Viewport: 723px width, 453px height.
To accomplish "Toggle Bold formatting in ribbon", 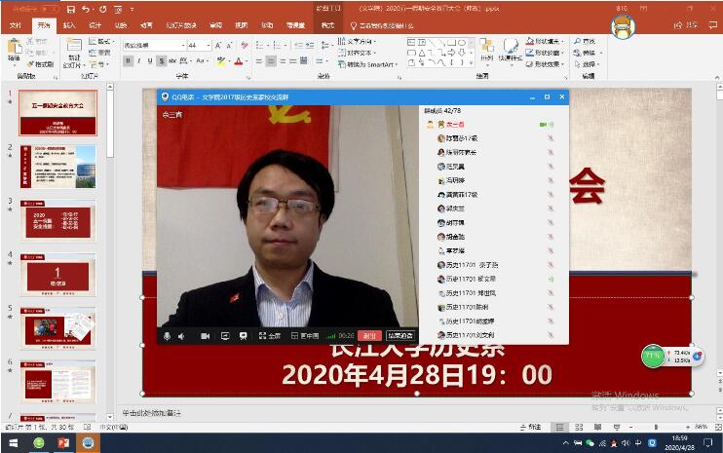I will (128, 61).
